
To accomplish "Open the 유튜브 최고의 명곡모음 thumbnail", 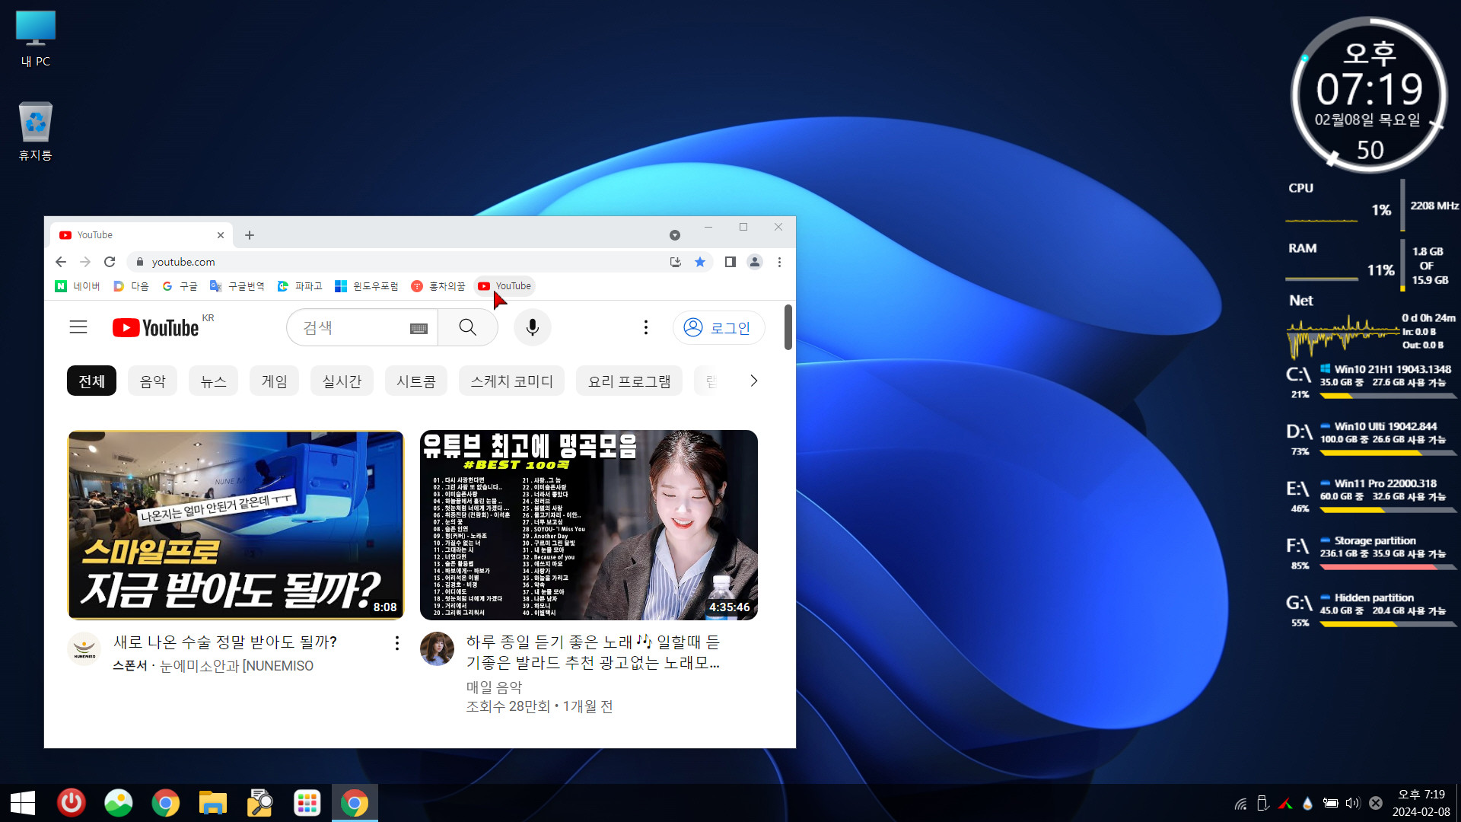I will coord(588,525).
